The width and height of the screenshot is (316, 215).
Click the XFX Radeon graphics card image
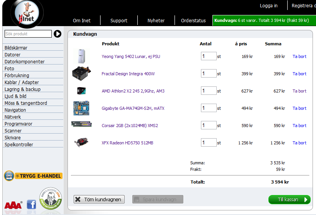click(x=81, y=142)
